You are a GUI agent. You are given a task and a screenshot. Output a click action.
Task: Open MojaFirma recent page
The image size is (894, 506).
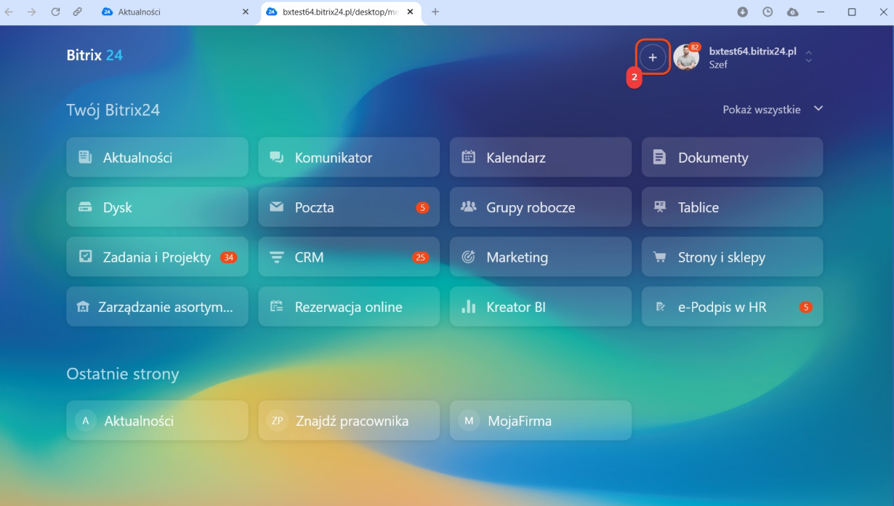pos(541,420)
